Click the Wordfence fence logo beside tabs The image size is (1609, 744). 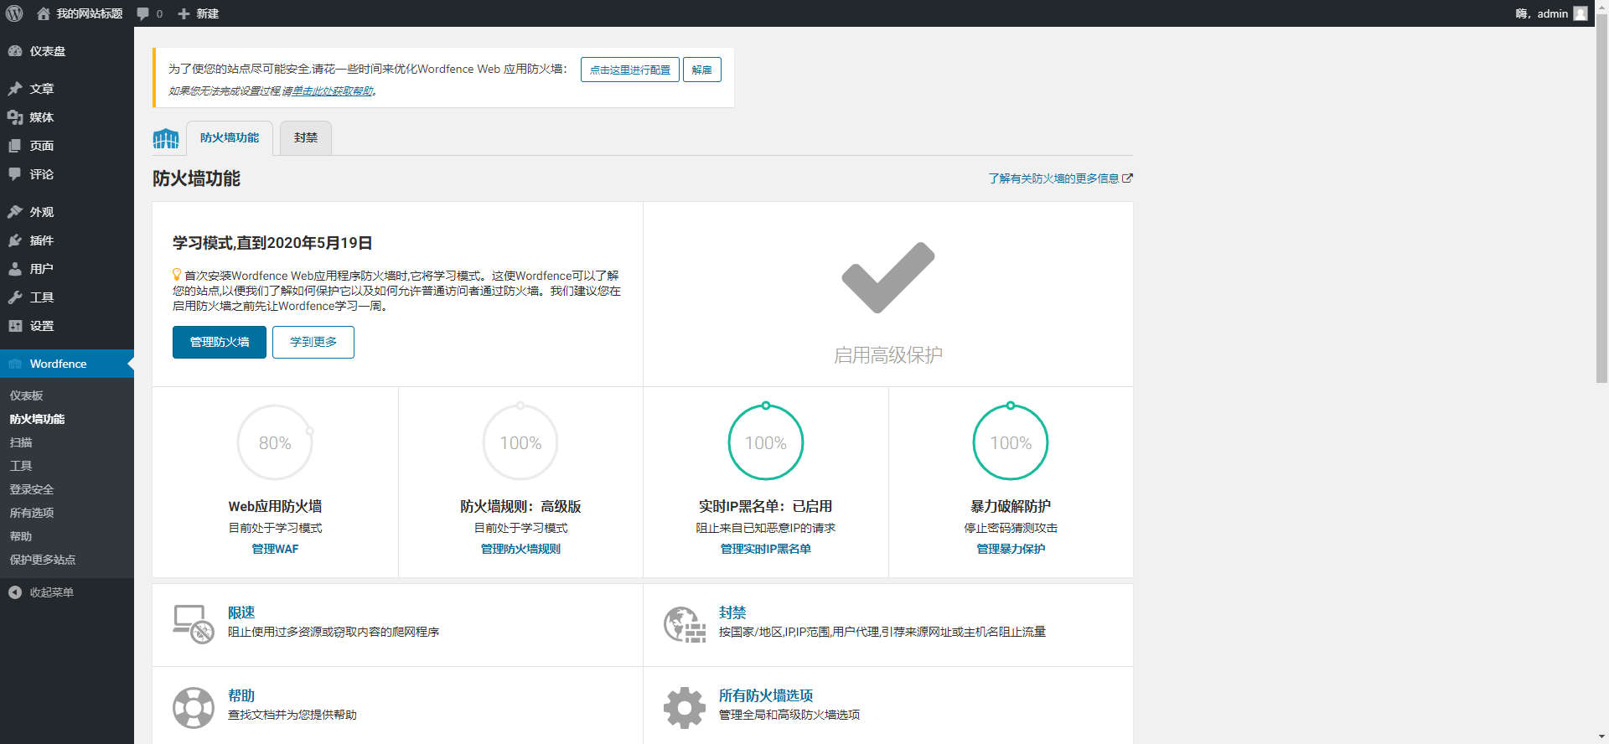click(166, 138)
